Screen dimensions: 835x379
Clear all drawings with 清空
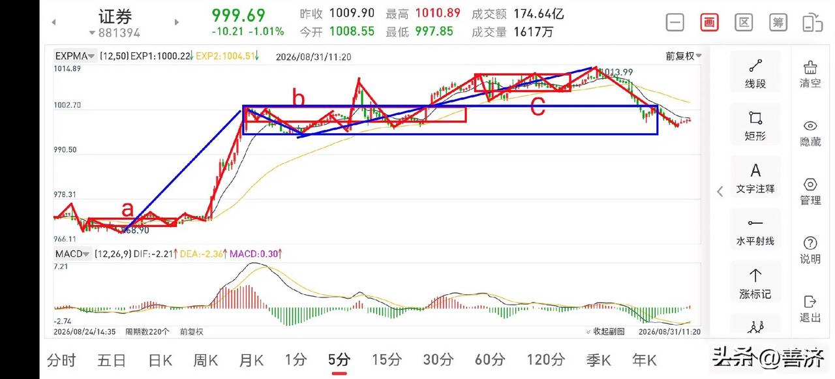point(810,74)
